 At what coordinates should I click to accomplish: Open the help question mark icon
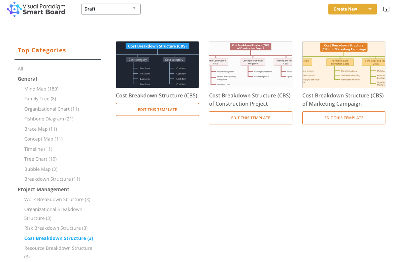[386, 9]
